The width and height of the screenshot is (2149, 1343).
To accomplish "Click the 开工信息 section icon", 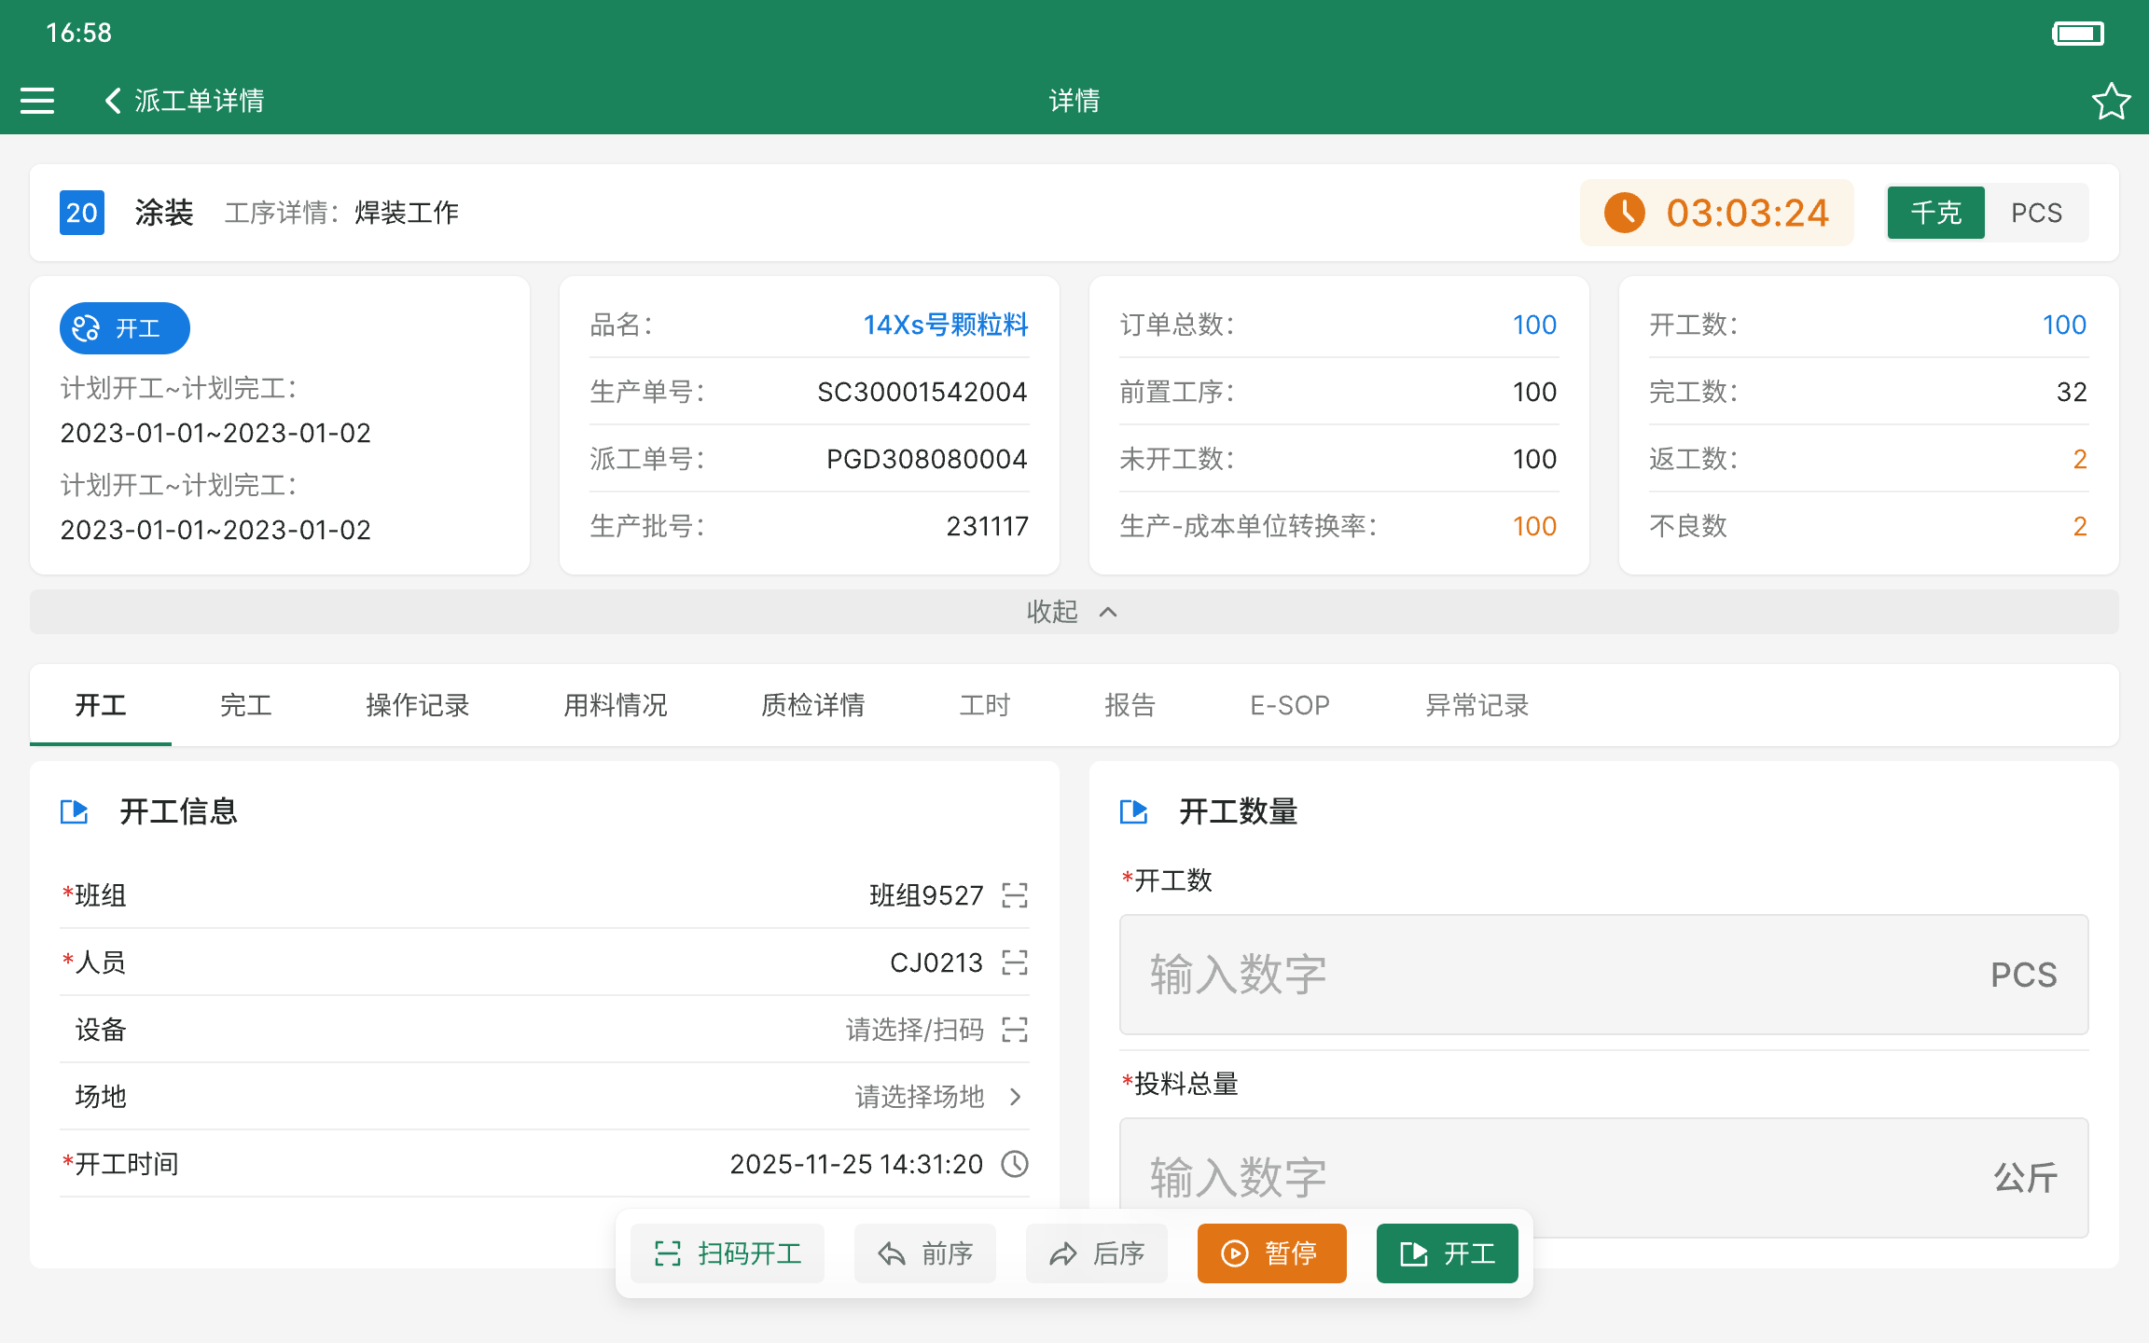I will point(75,811).
